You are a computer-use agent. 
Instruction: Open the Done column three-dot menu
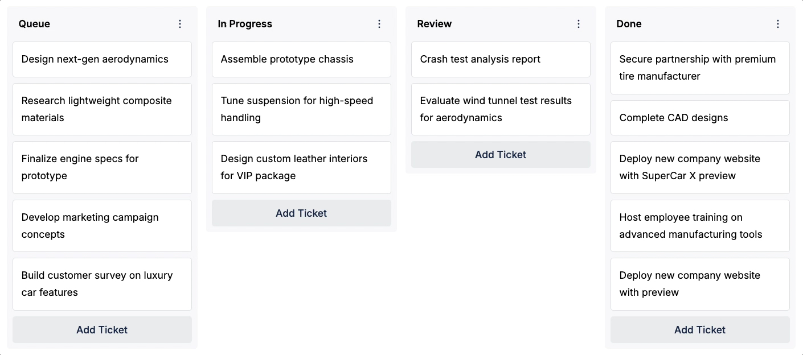[x=778, y=24]
